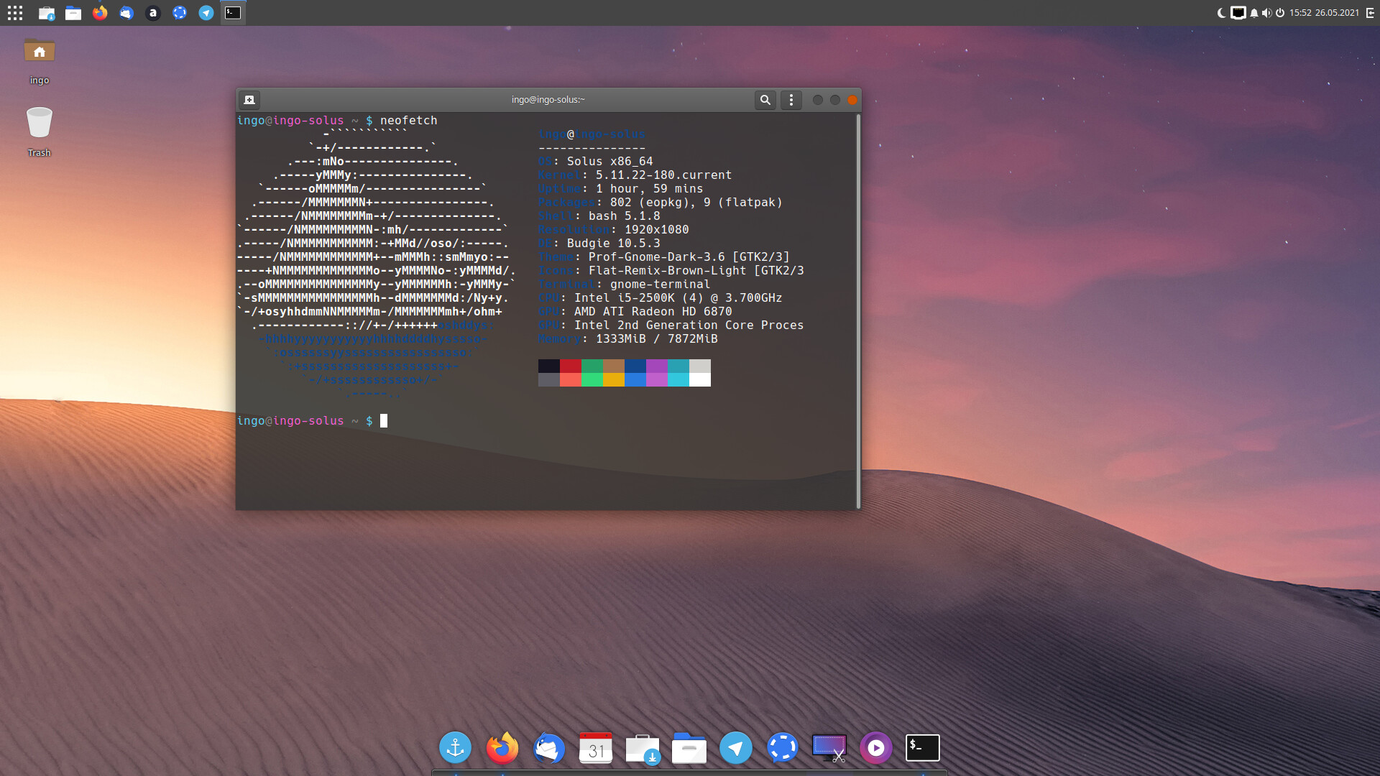Click theme text 'Prof-Gnome-Dark-3.6 [GTK2/3]'
1380x776 pixels.
pyautogui.click(x=689, y=257)
